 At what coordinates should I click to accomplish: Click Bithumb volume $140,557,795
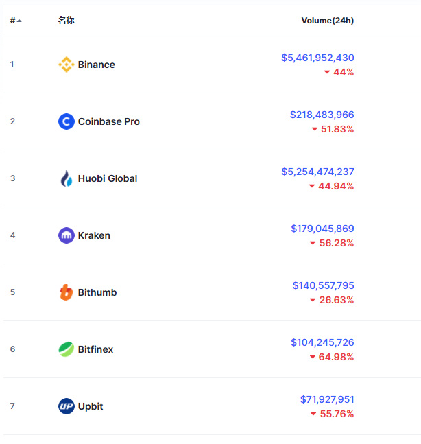click(323, 285)
